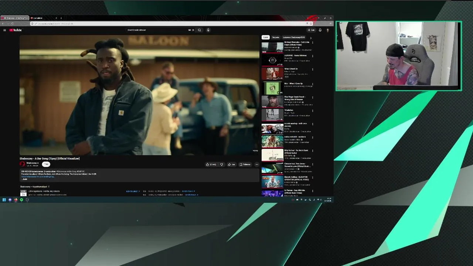Viewport: 473px width, 266px height.
Task: Focus the YouTube search field
Action: (x=157, y=30)
